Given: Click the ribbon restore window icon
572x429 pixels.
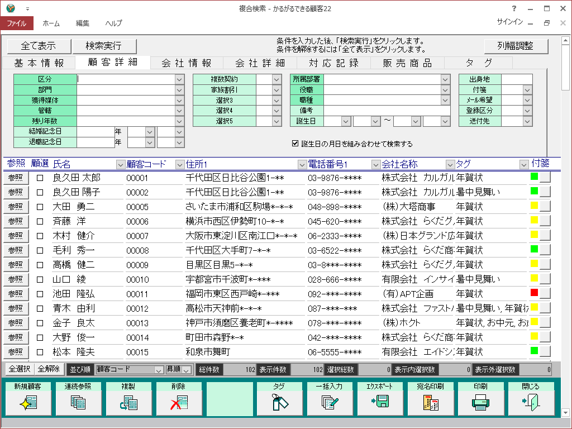Looking at the screenshot, I should coord(546,23).
